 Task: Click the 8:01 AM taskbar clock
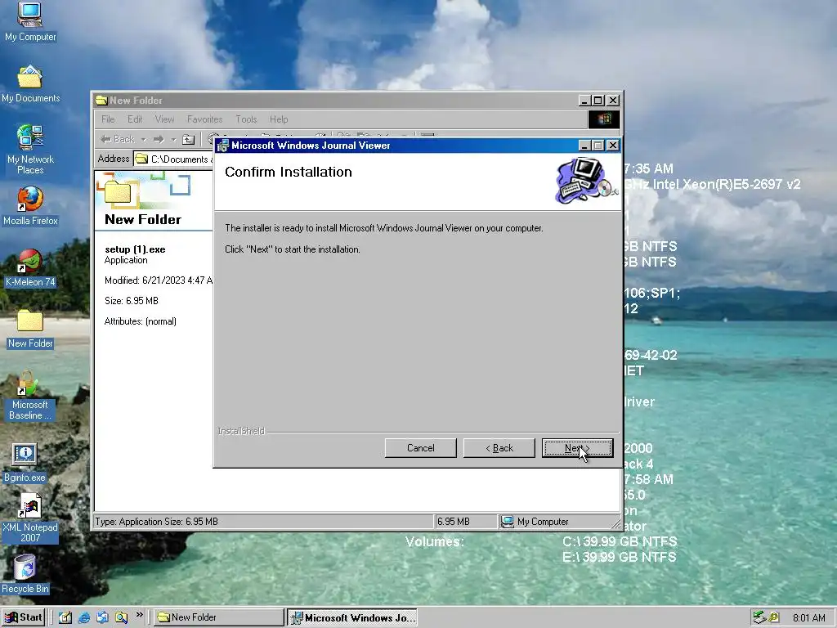coord(808,618)
